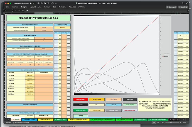Click the 63% zoom level value
192x127 pixels.
[184, 123]
